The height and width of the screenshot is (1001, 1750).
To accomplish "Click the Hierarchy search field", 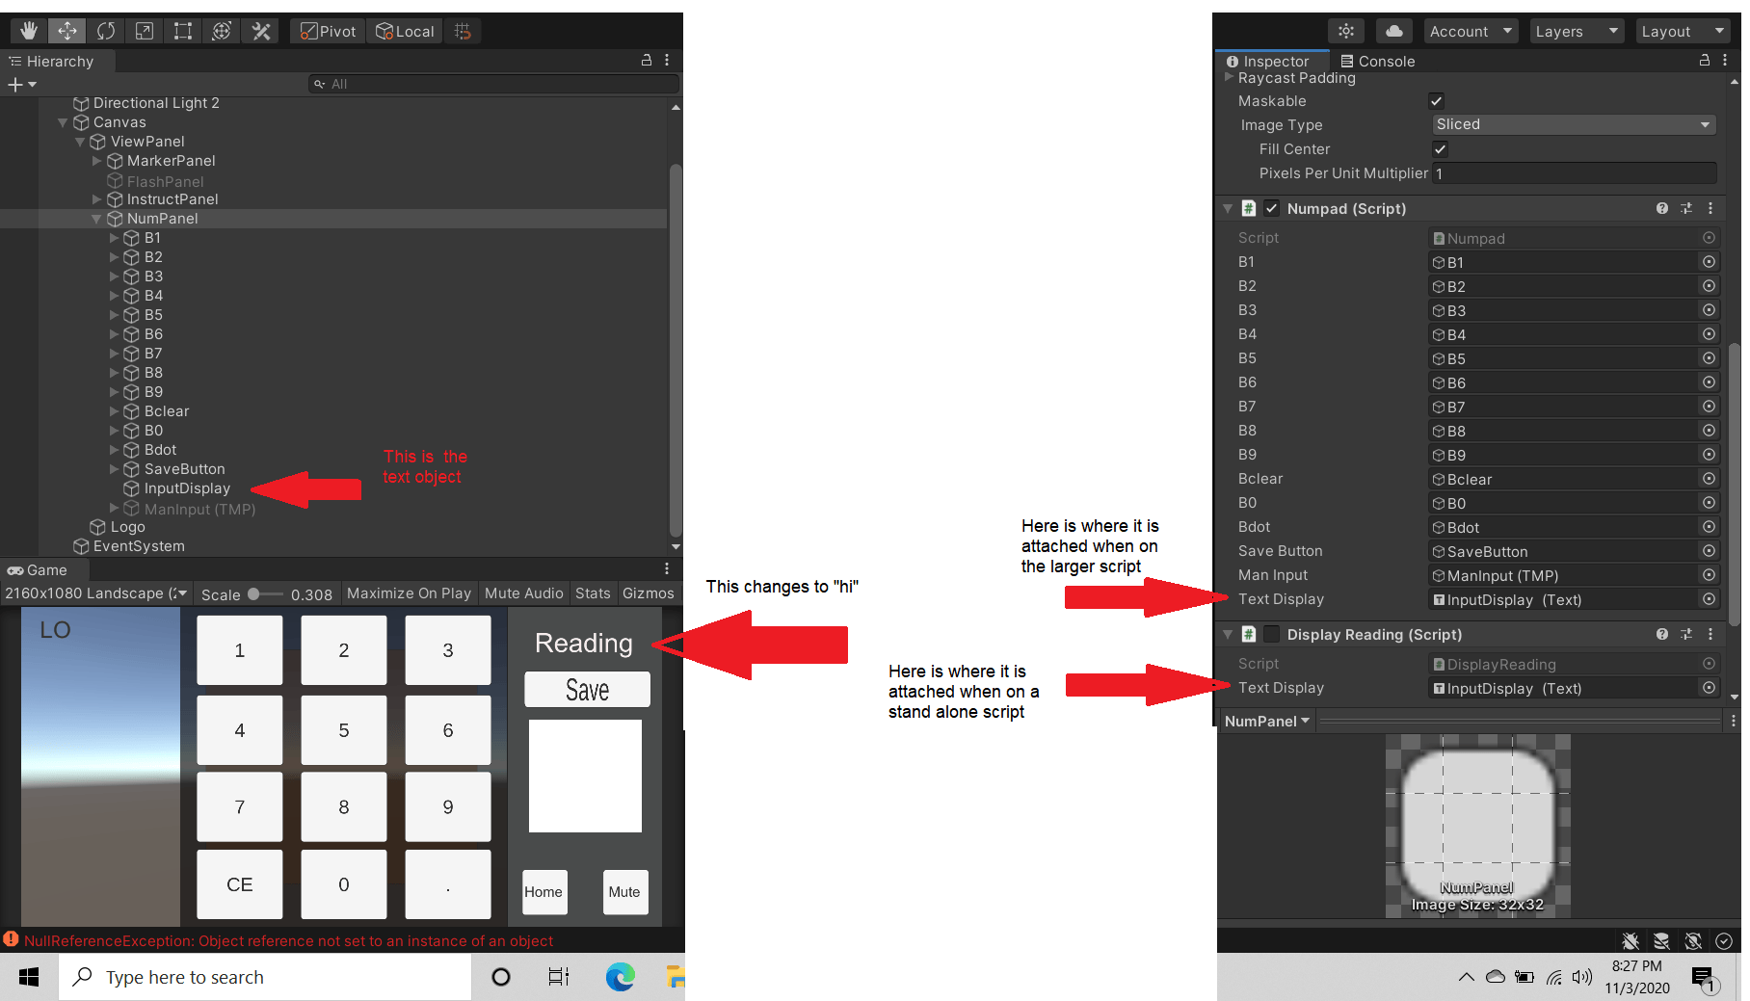I will [x=493, y=84].
